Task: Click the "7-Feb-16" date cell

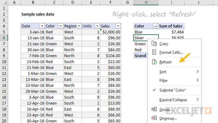Action: [x=33, y=56]
